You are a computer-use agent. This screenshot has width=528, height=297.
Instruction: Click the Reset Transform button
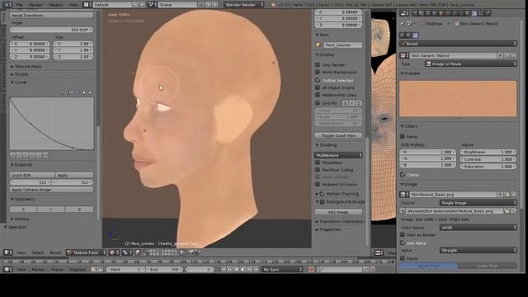(x=51, y=15)
